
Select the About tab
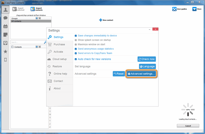click(60, 88)
